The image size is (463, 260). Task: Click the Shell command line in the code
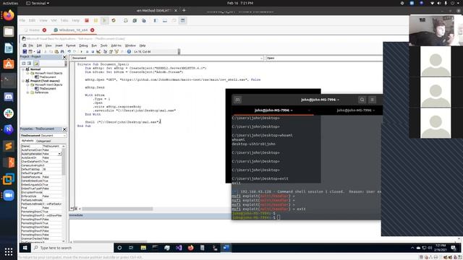point(122,122)
